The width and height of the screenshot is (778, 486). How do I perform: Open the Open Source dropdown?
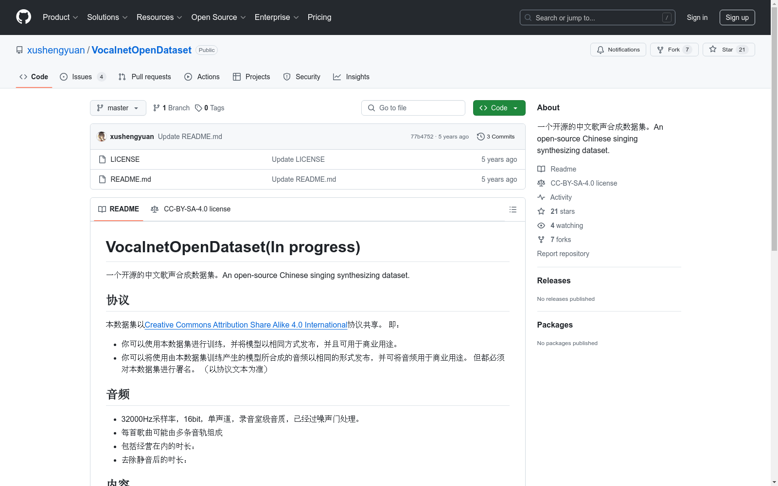(x=218, y=17)
